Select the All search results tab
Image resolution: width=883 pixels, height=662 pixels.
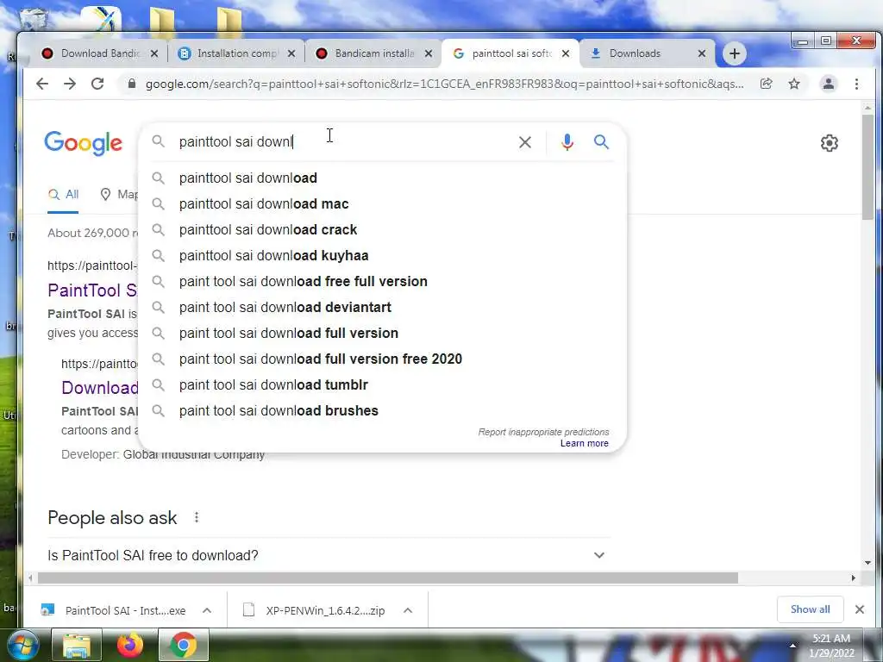point(63,195)
